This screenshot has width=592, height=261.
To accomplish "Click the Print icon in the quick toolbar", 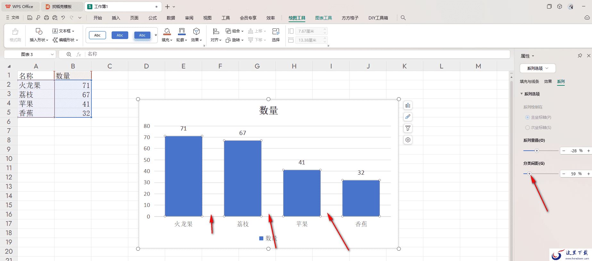I will click(x=47, y=18).
